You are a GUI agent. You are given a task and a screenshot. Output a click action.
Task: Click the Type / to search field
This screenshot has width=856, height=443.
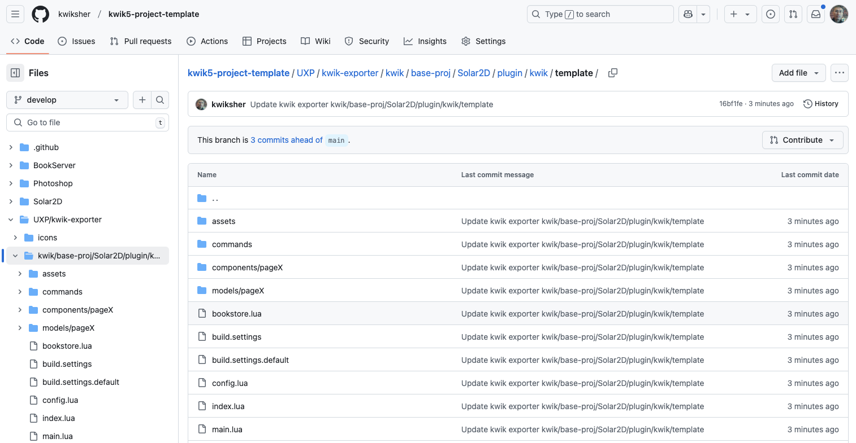pyautogui.click(x=600, y=14)
